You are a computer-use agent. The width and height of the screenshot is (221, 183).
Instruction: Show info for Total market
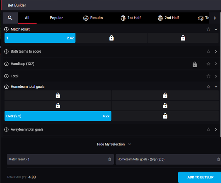(6, 76)
